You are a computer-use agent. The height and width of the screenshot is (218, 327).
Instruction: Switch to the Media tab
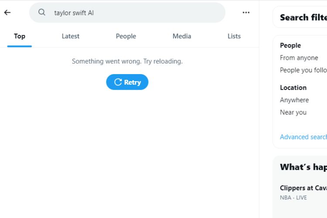tap(182, 36)
